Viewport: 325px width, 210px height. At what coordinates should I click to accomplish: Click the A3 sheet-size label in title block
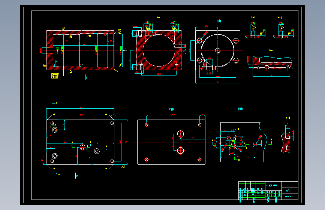point(288,191)
